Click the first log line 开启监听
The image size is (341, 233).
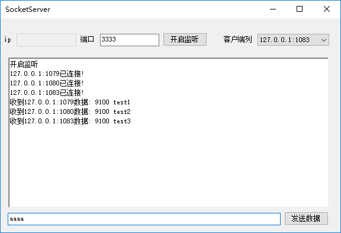[24, 64]
